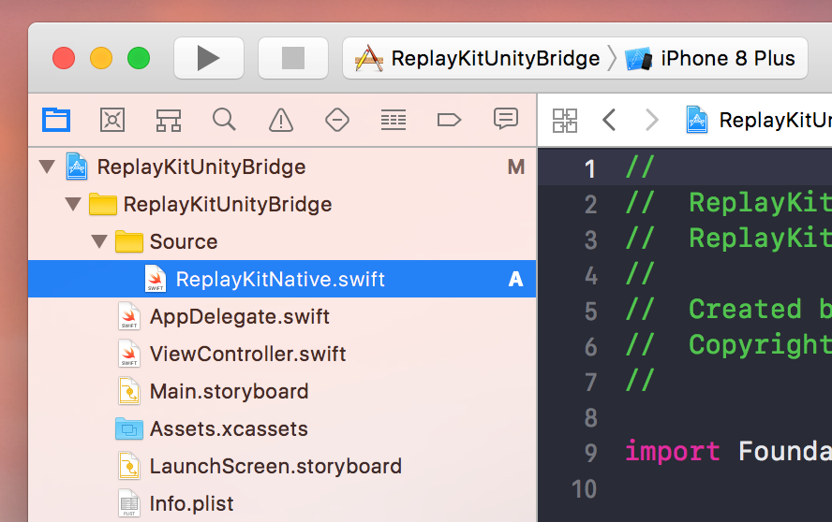Image resolution: width=832 pixels, height=522 pixels.
Task: Go back with the editor's left chevron
Action: pyautogui.click(x=609, y=121)
